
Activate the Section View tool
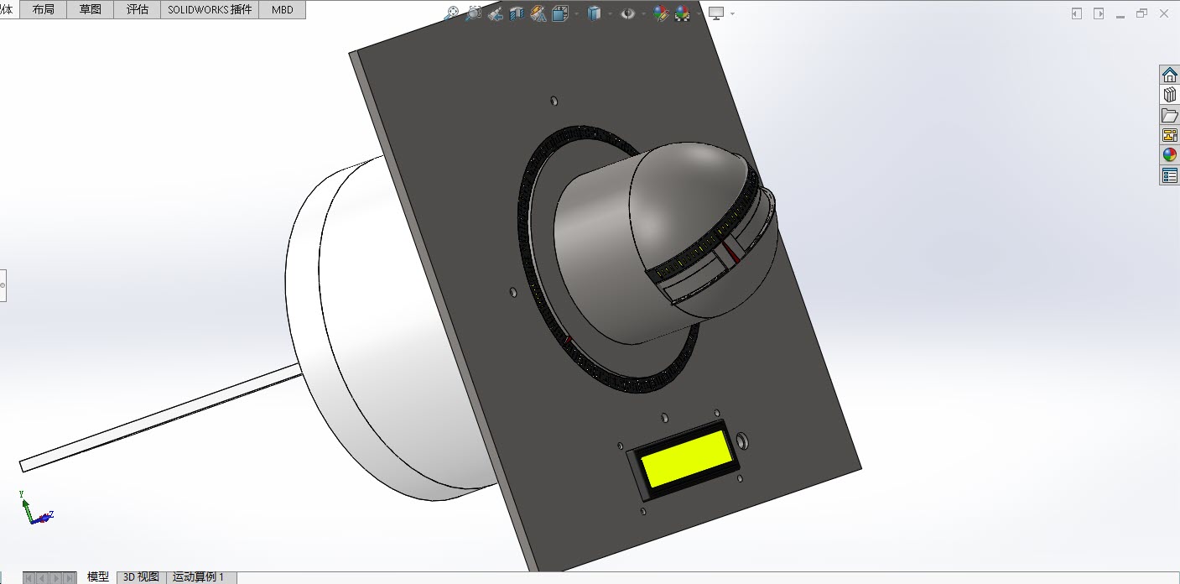click(x=517, y=13)
